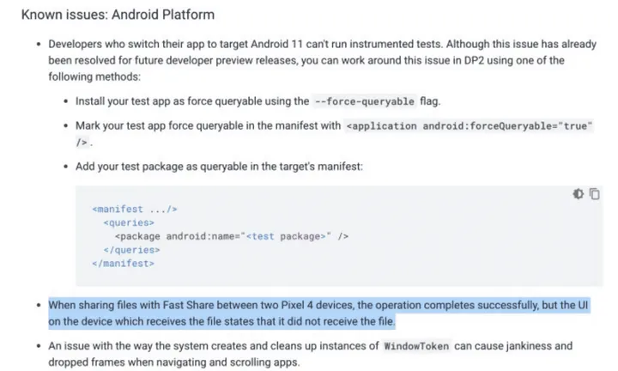Click the closing </manifest> tag in code
This screenshot has width=618, height=371.
(x=123, y=264)
